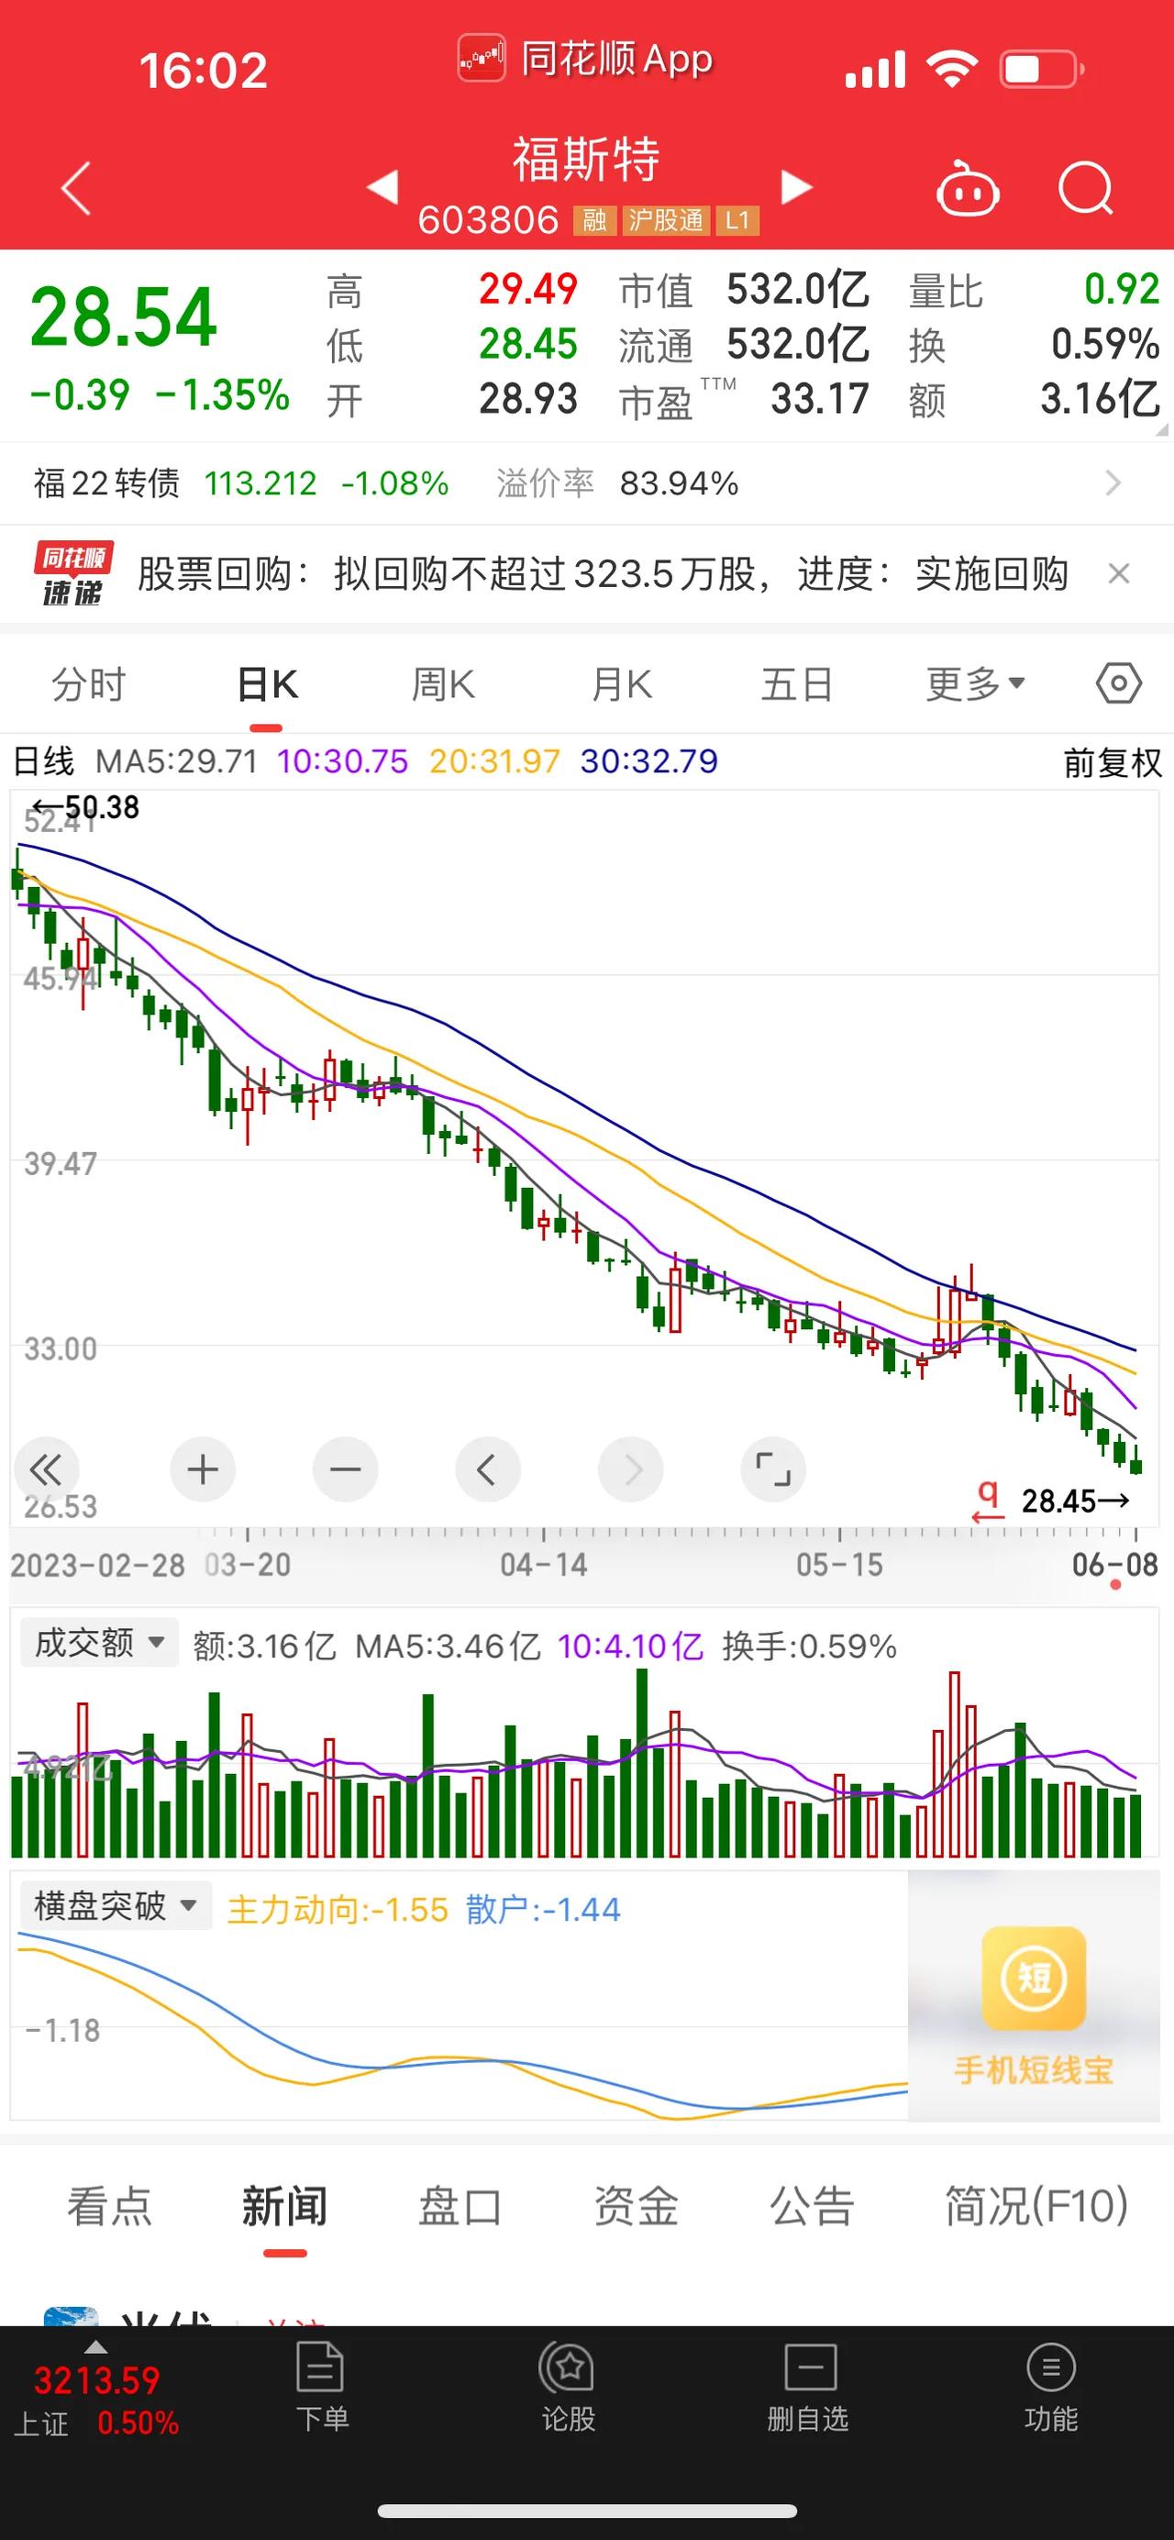Open the 盘口 tab
The image size is (1174, 2540).
tap(460, 2206)
